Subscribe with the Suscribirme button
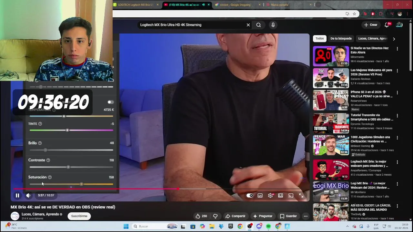 79,216
